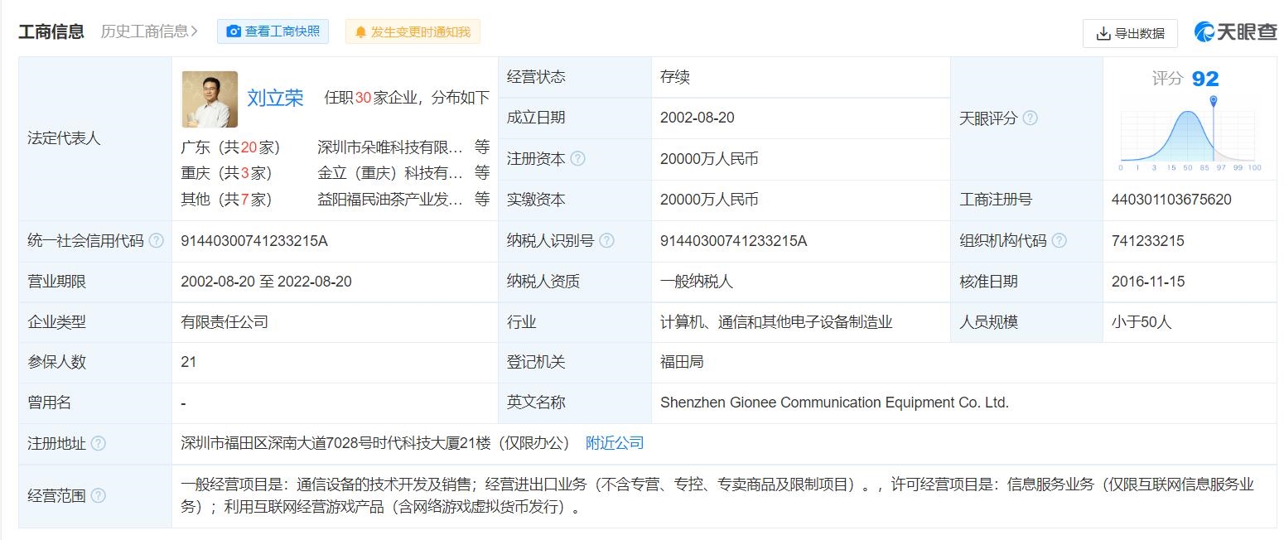Click English name Shenzhen Gionee Communication Equipment
Viewport: 1284px width, 540px height.
[x=834, y=403]
